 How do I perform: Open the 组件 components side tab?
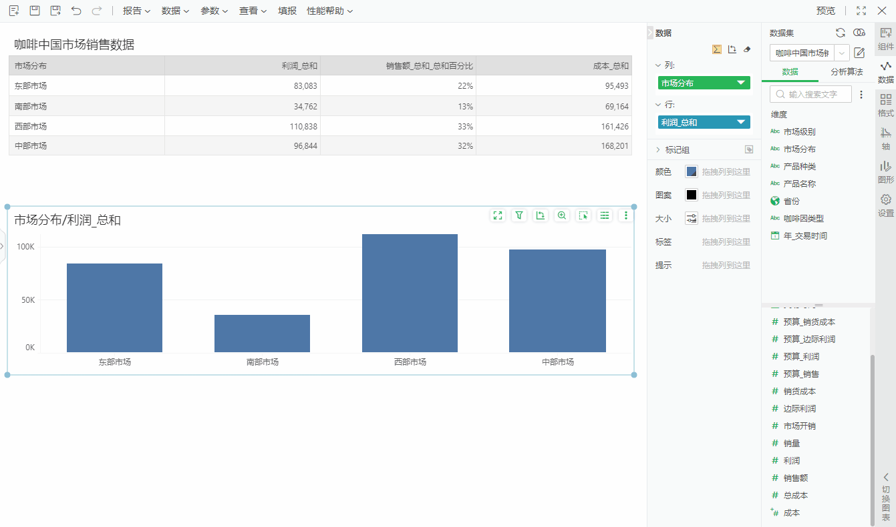coord(886,39)
